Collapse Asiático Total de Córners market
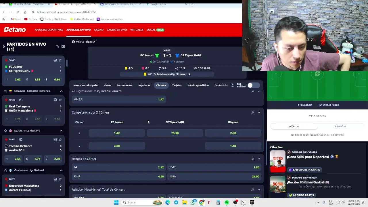This screenshot has height=207, width=368. (x=259, y=189)
